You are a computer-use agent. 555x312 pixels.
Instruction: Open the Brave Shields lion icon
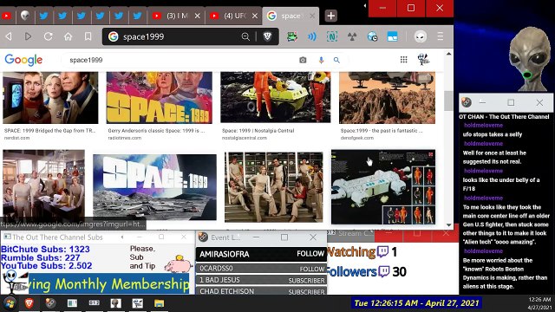(x=268, y=36)
